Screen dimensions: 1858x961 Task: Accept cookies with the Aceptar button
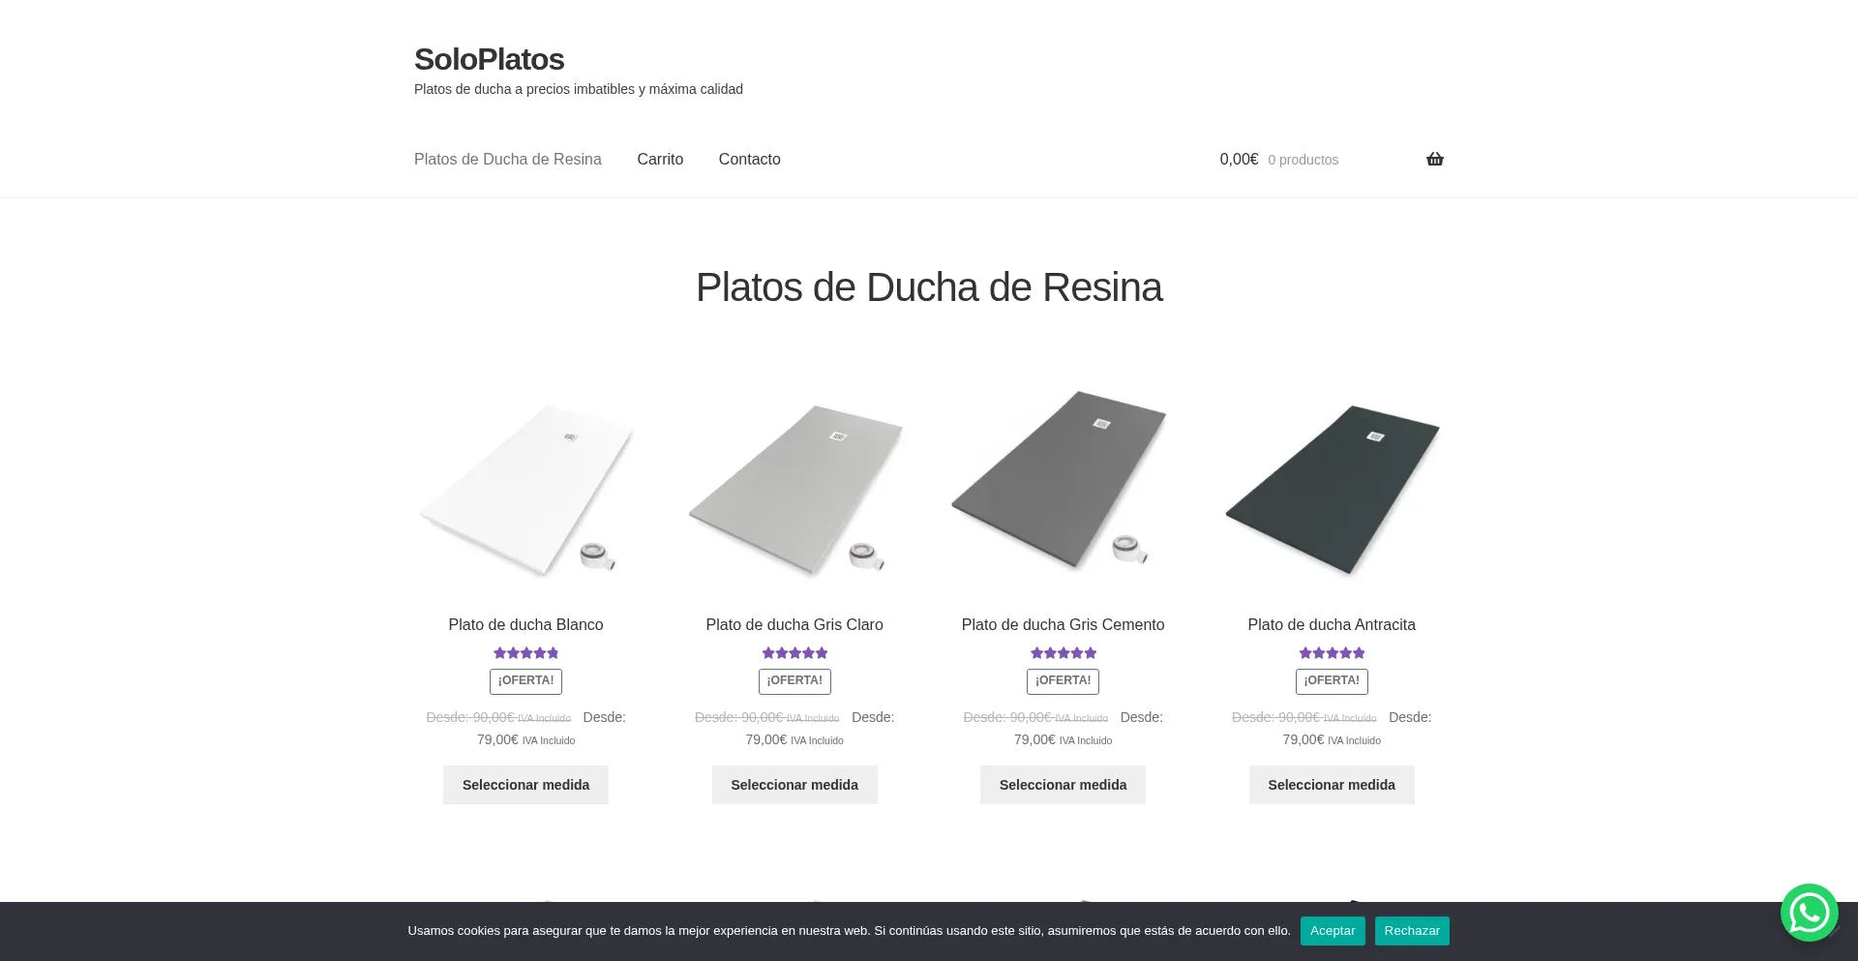[1332, 931]
